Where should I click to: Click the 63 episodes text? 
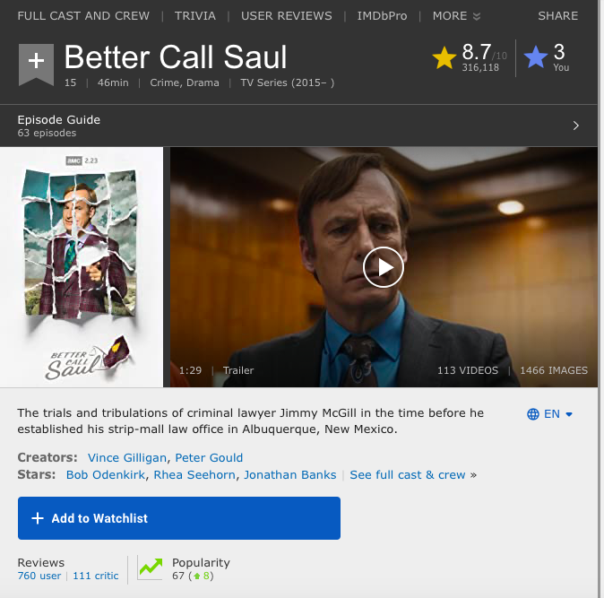47,133
